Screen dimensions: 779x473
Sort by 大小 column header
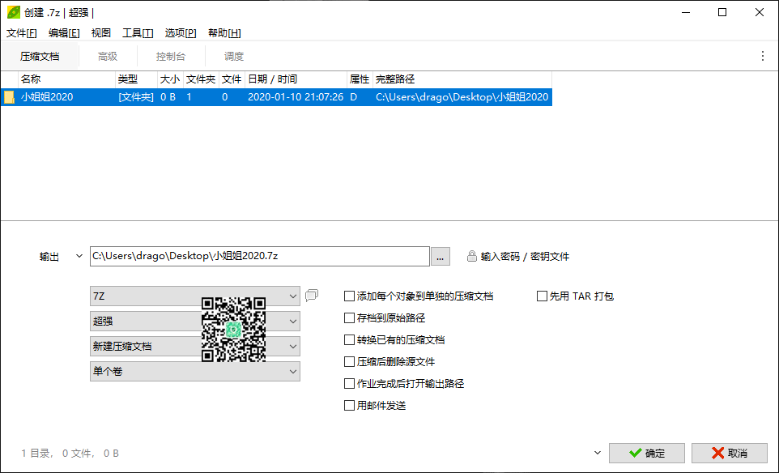[170, 79]
